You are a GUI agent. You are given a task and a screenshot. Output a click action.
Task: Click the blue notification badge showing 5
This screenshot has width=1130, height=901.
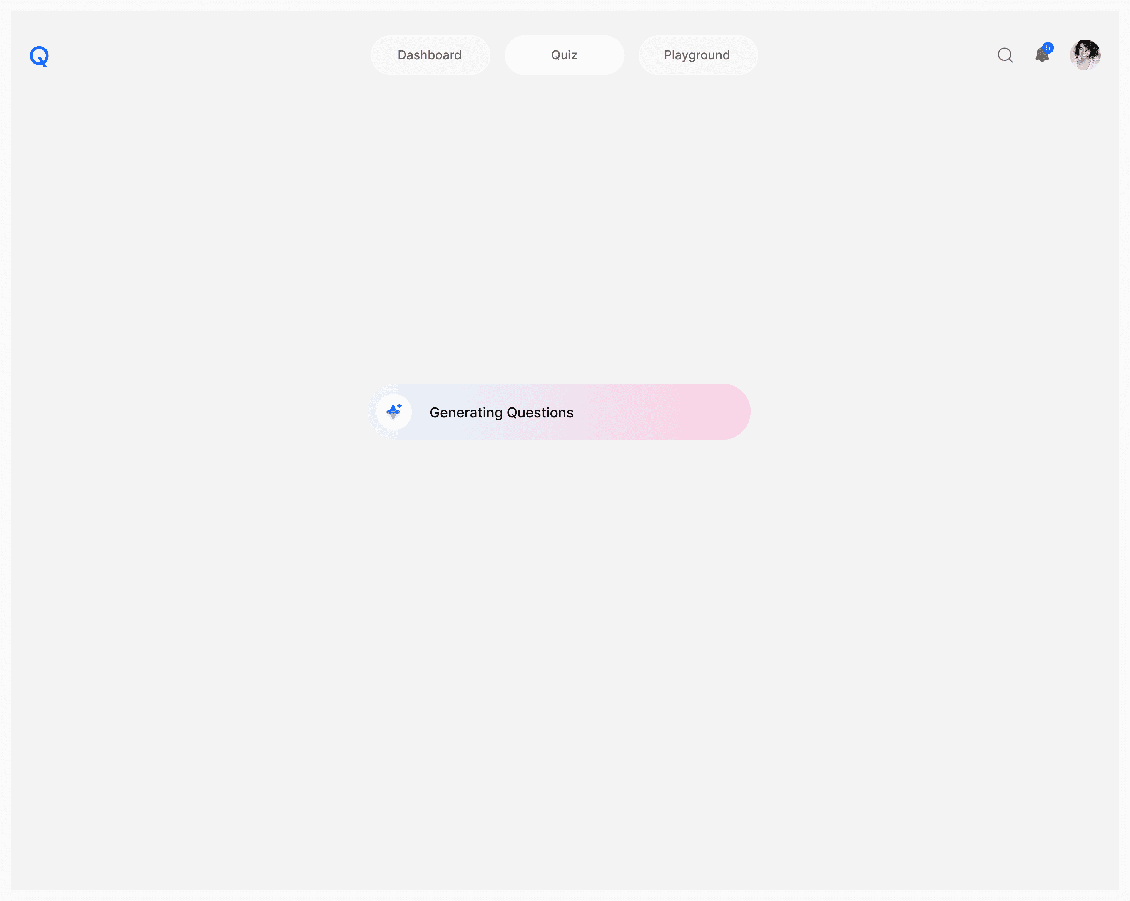[x=1048, y=48]
